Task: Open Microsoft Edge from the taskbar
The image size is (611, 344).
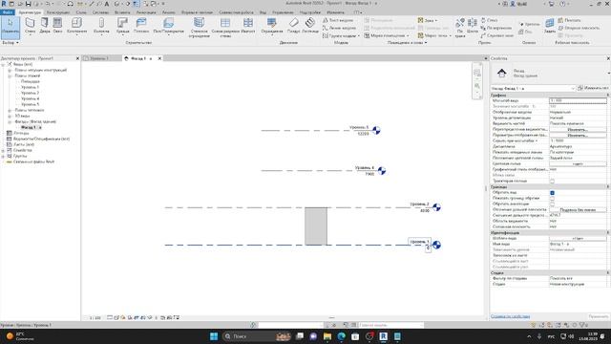Action: pyautogui.click(x=342, y=336)
